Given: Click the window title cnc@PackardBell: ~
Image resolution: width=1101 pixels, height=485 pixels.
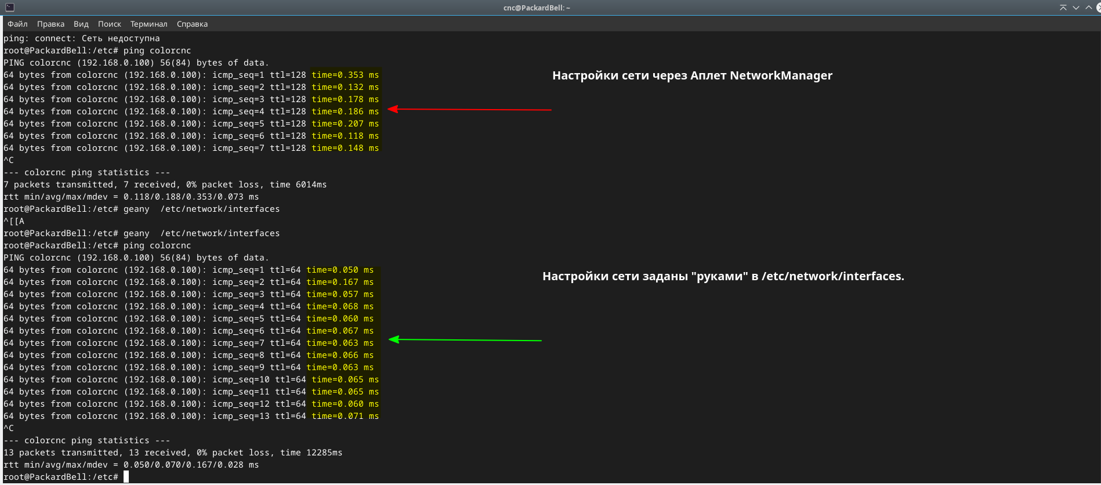Looking at the screenshot, I should pyautogui.click(x=537, y=8).
